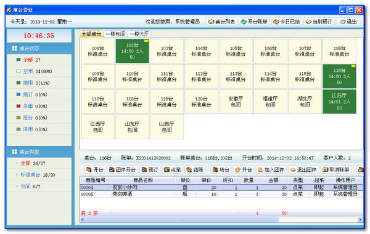Click the horizontal scrollbar's right arrow
Screen dimensions: 370x234
[x=360, y=220]
